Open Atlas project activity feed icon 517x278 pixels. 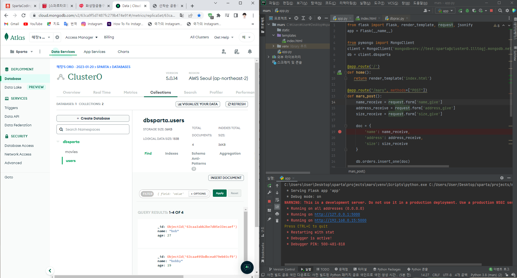(237, 52)
